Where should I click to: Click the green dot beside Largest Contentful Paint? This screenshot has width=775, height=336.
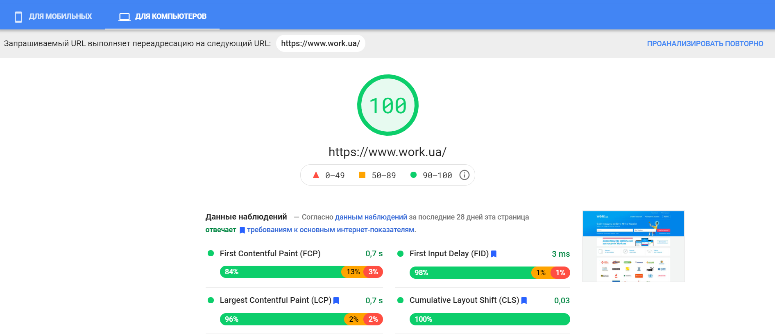click(x=211, y=300)
